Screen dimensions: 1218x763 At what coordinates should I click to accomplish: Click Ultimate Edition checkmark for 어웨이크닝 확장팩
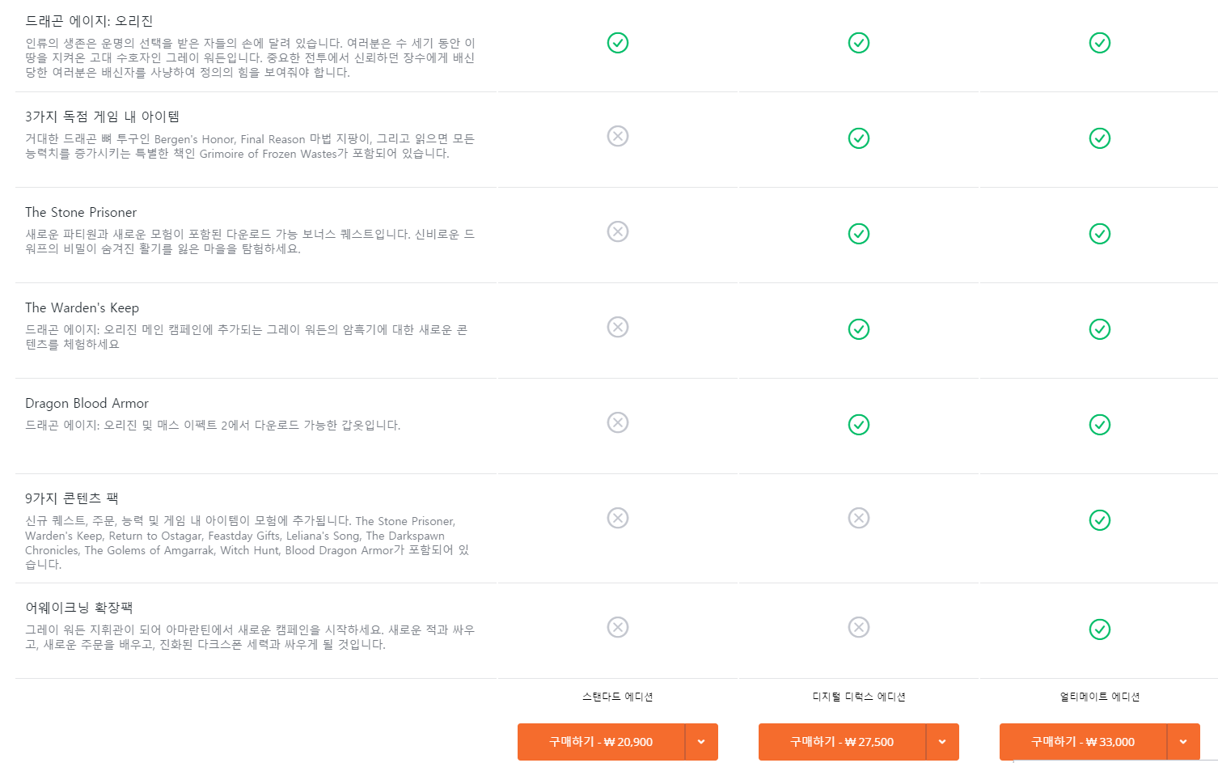tap(1100, 629)
